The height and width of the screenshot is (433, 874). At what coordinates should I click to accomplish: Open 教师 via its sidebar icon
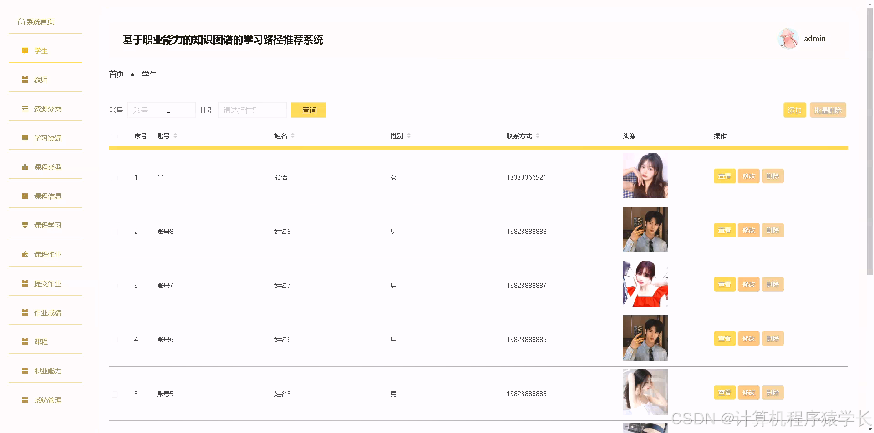(x=25, y=79)
